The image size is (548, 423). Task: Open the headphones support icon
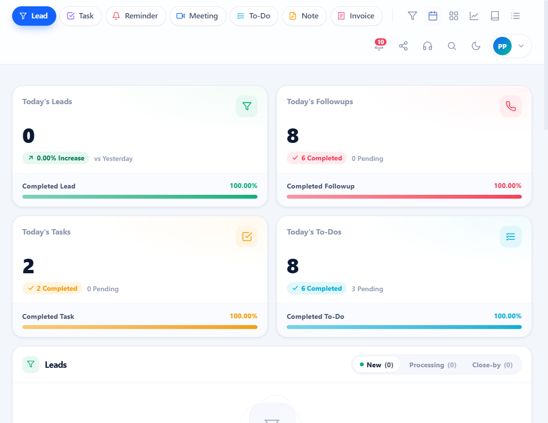click(427, 46)
